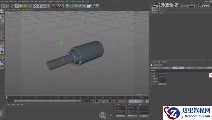Add a Cube primitive object

tap(67, 6)
